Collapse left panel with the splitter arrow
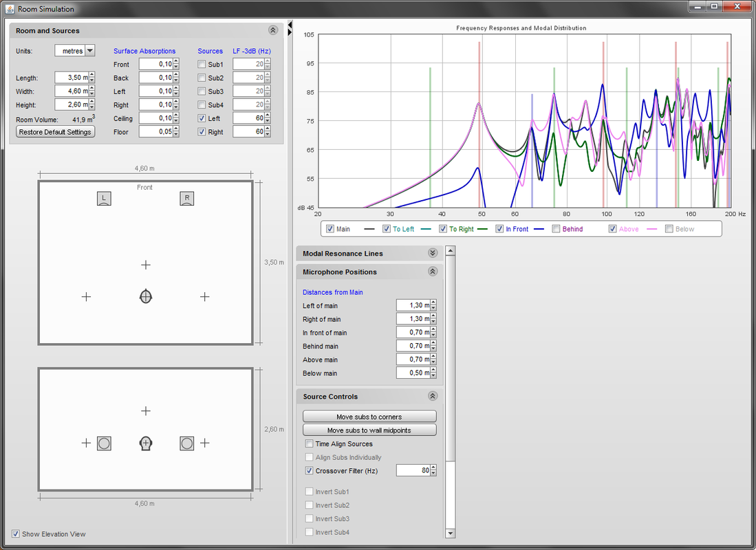Screen dimensions: 756x550 (290, 24)
